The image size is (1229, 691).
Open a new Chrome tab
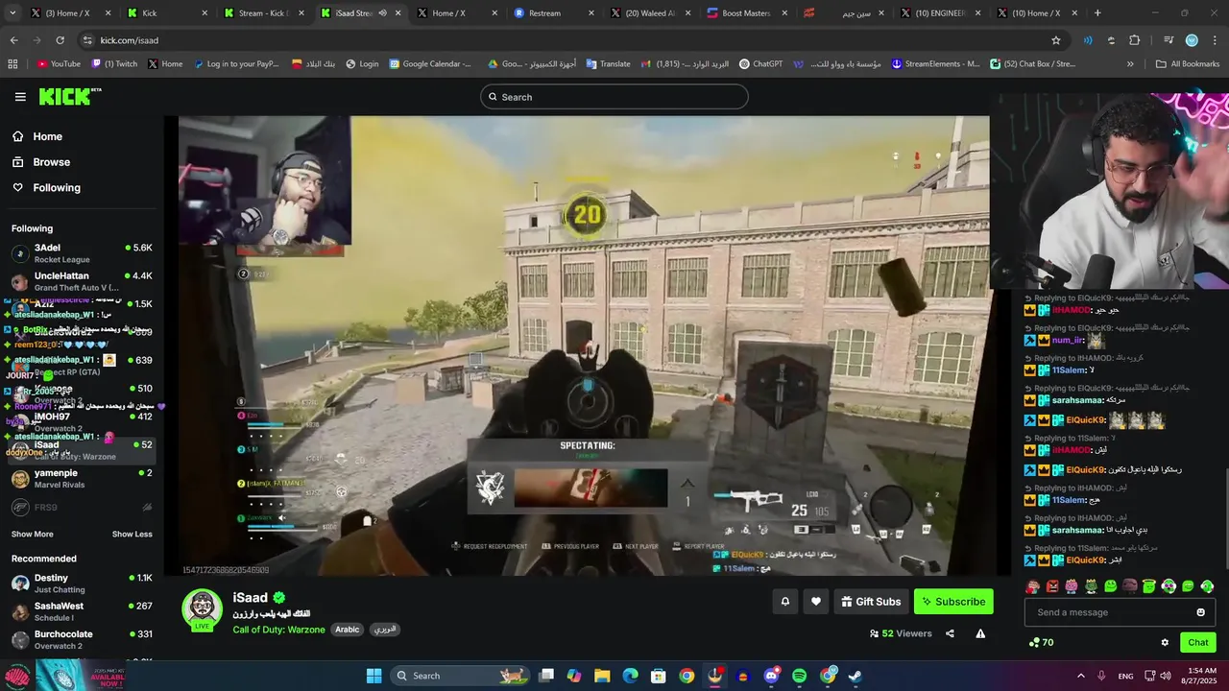pos(1097,13)
